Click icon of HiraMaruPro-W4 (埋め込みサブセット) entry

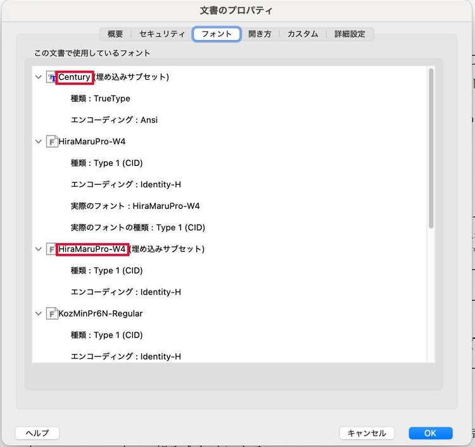(x=51, y=249)
